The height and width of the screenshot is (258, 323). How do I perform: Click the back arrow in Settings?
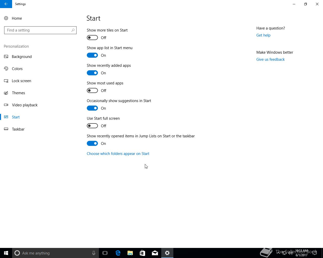tap(6, 4)
